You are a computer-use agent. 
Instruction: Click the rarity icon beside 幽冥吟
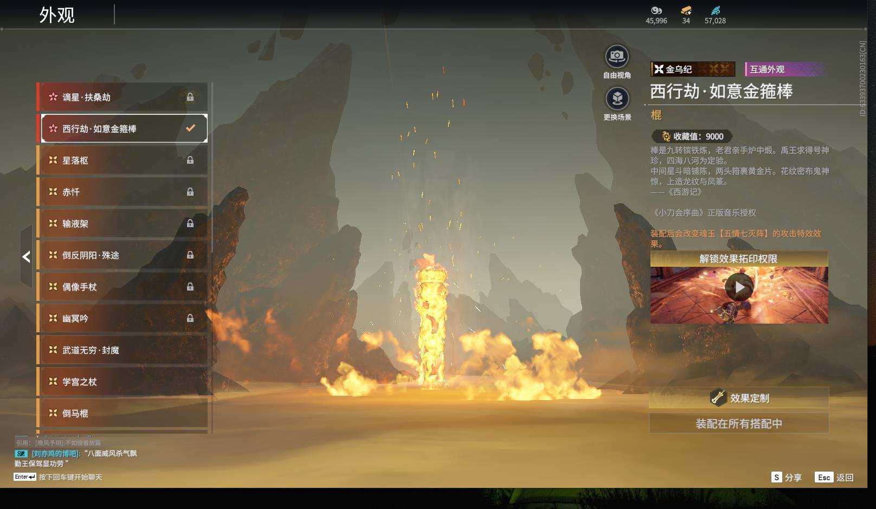53,318
